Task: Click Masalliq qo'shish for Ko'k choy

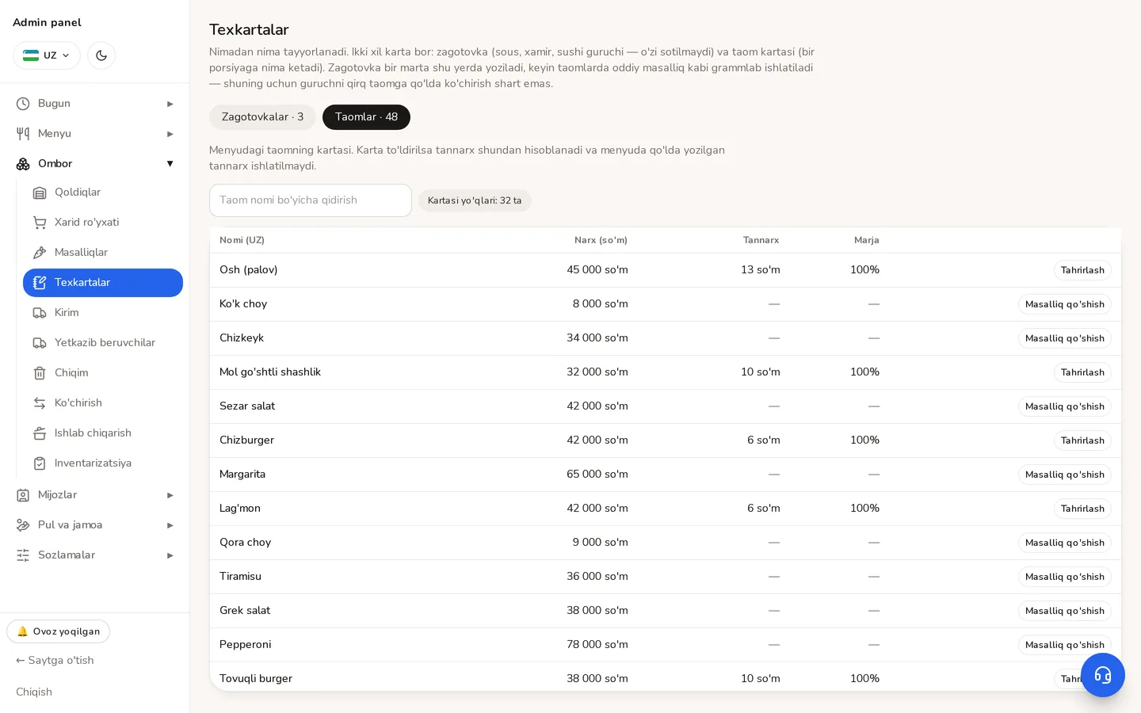Action: click(x=1064, y=304)
